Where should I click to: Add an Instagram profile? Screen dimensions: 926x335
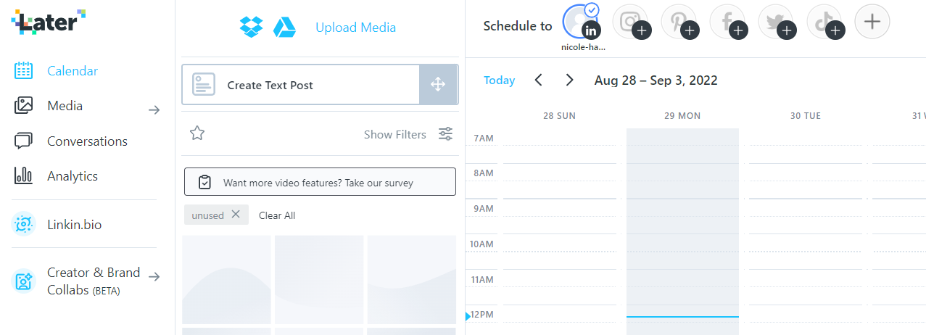tap(630, 21)
